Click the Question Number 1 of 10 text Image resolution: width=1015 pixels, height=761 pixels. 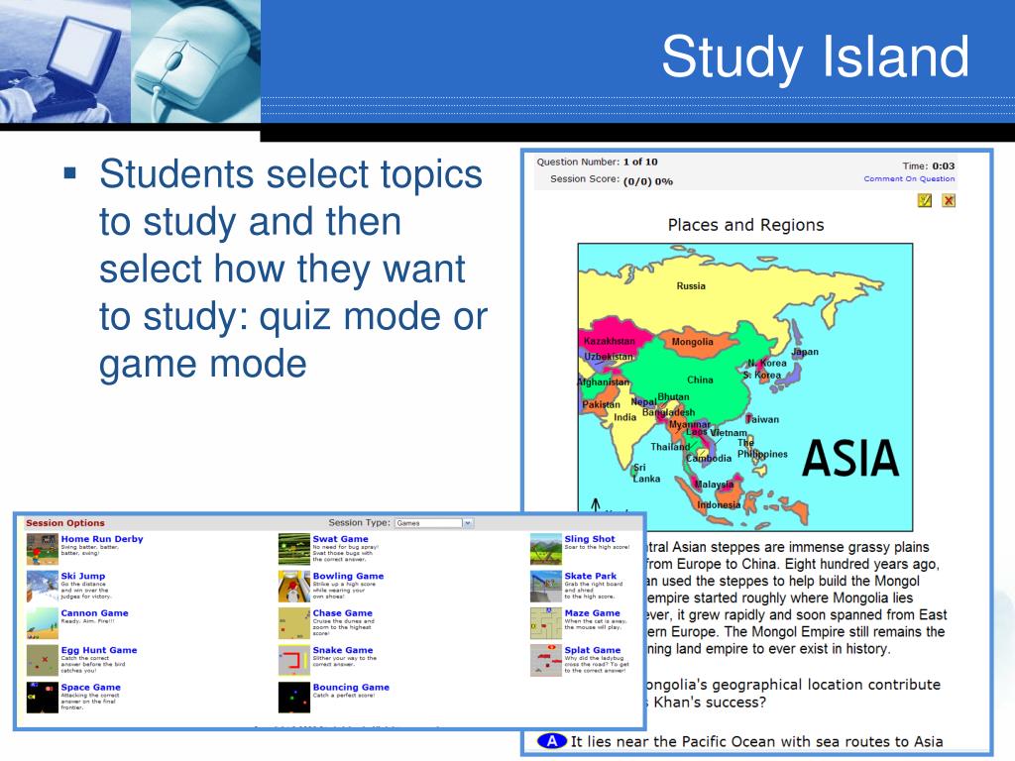click(x=597, y=162)
